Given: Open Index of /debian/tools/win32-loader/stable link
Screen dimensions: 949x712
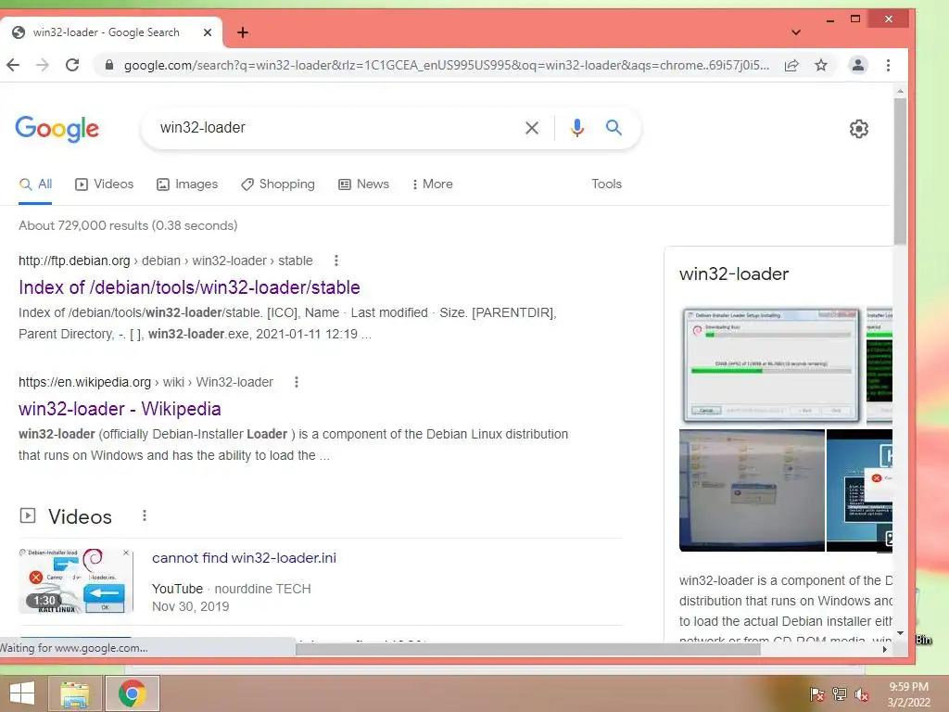Looking at the screenshot, I should tap(189, 287).
